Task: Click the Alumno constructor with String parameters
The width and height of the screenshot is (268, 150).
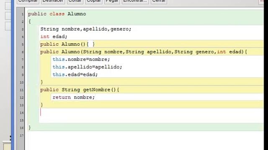Action: coord(144,52)
